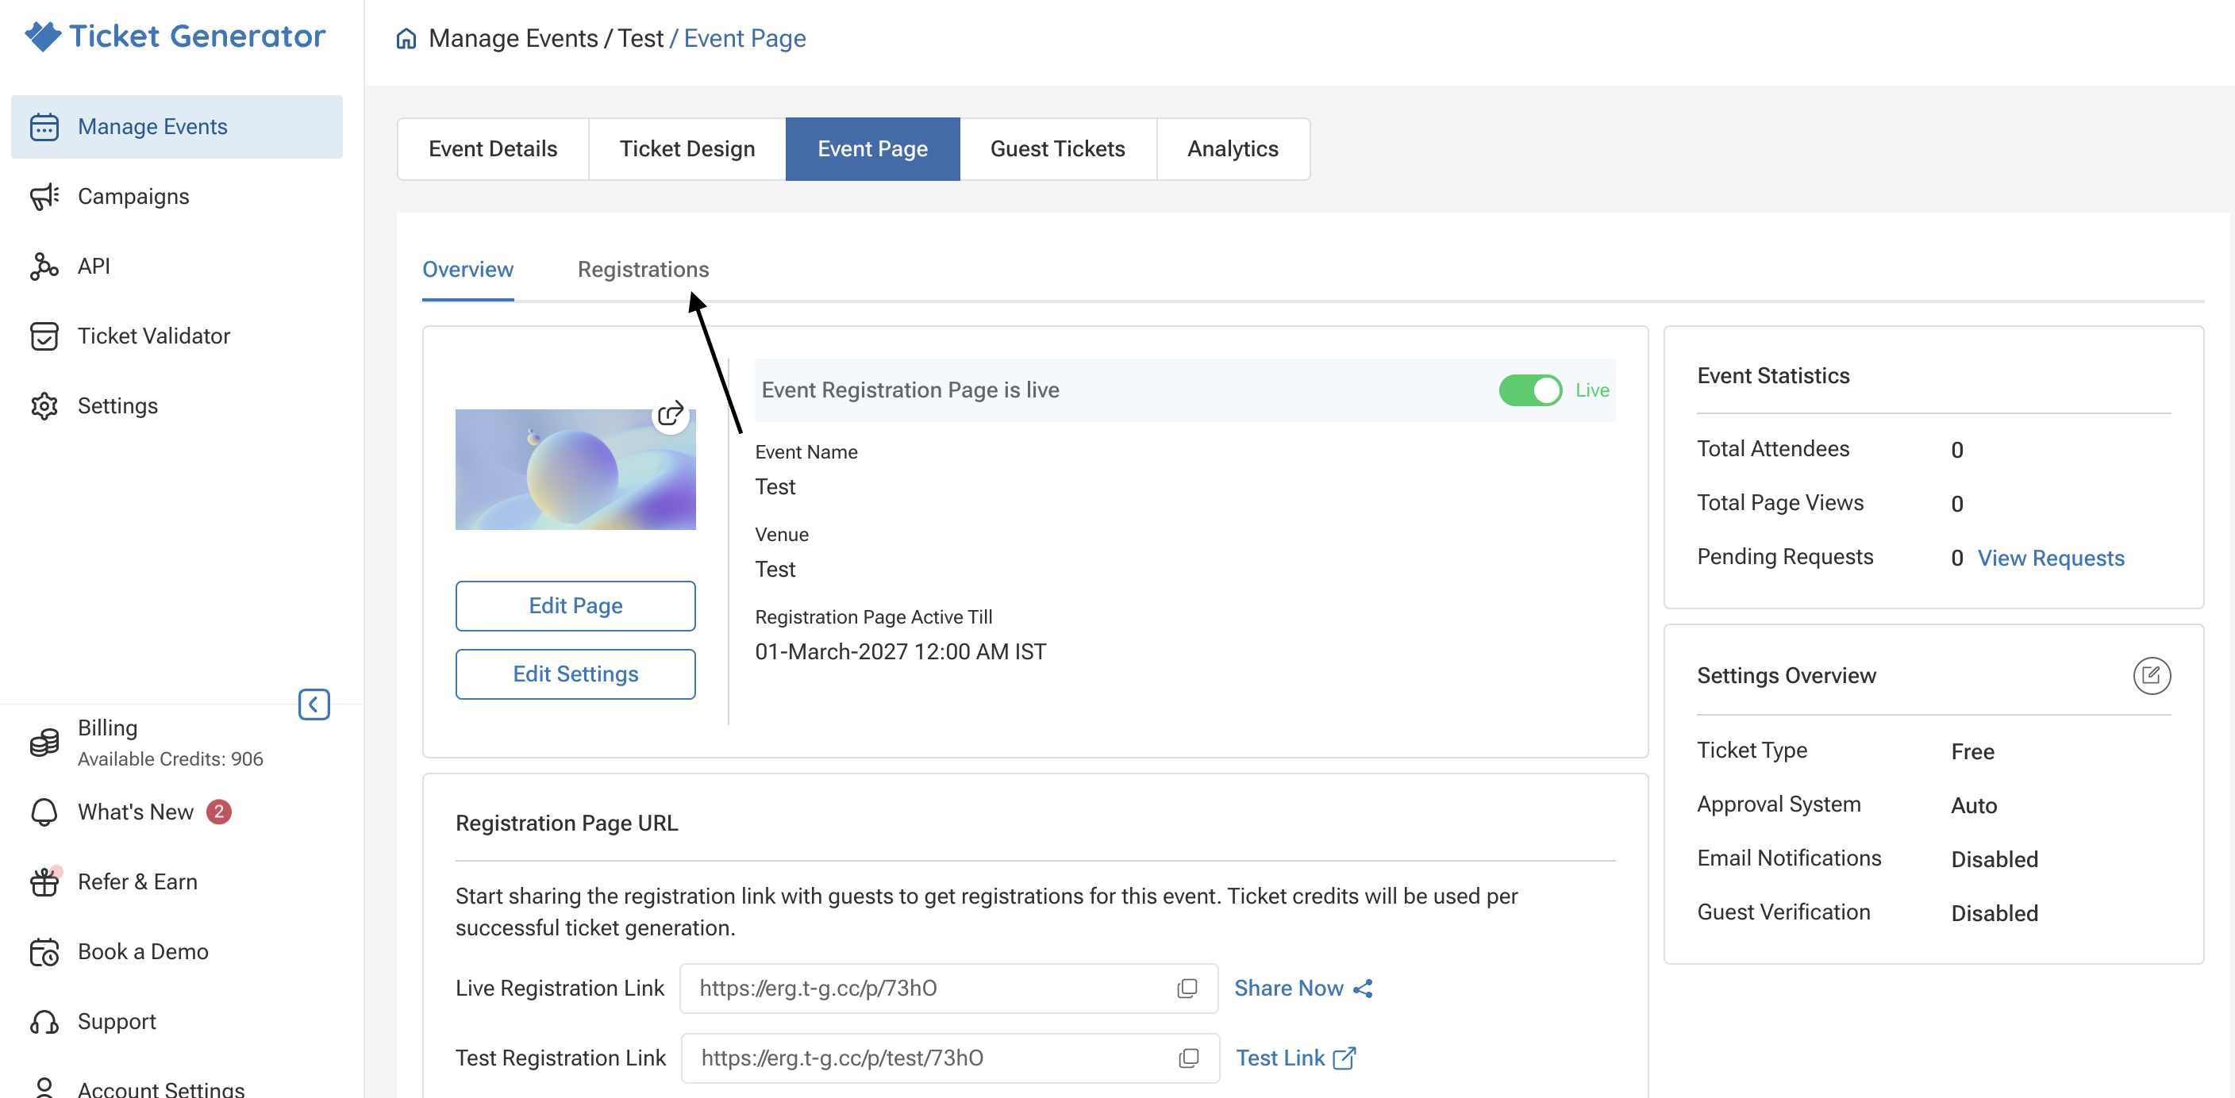Click the "Approval System" label
This screenshot has height=1098, width=2235.
point(1779,804)
